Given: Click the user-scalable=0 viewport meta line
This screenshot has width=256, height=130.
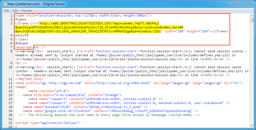Looking at the screenshot, I should tap(129, 103).
